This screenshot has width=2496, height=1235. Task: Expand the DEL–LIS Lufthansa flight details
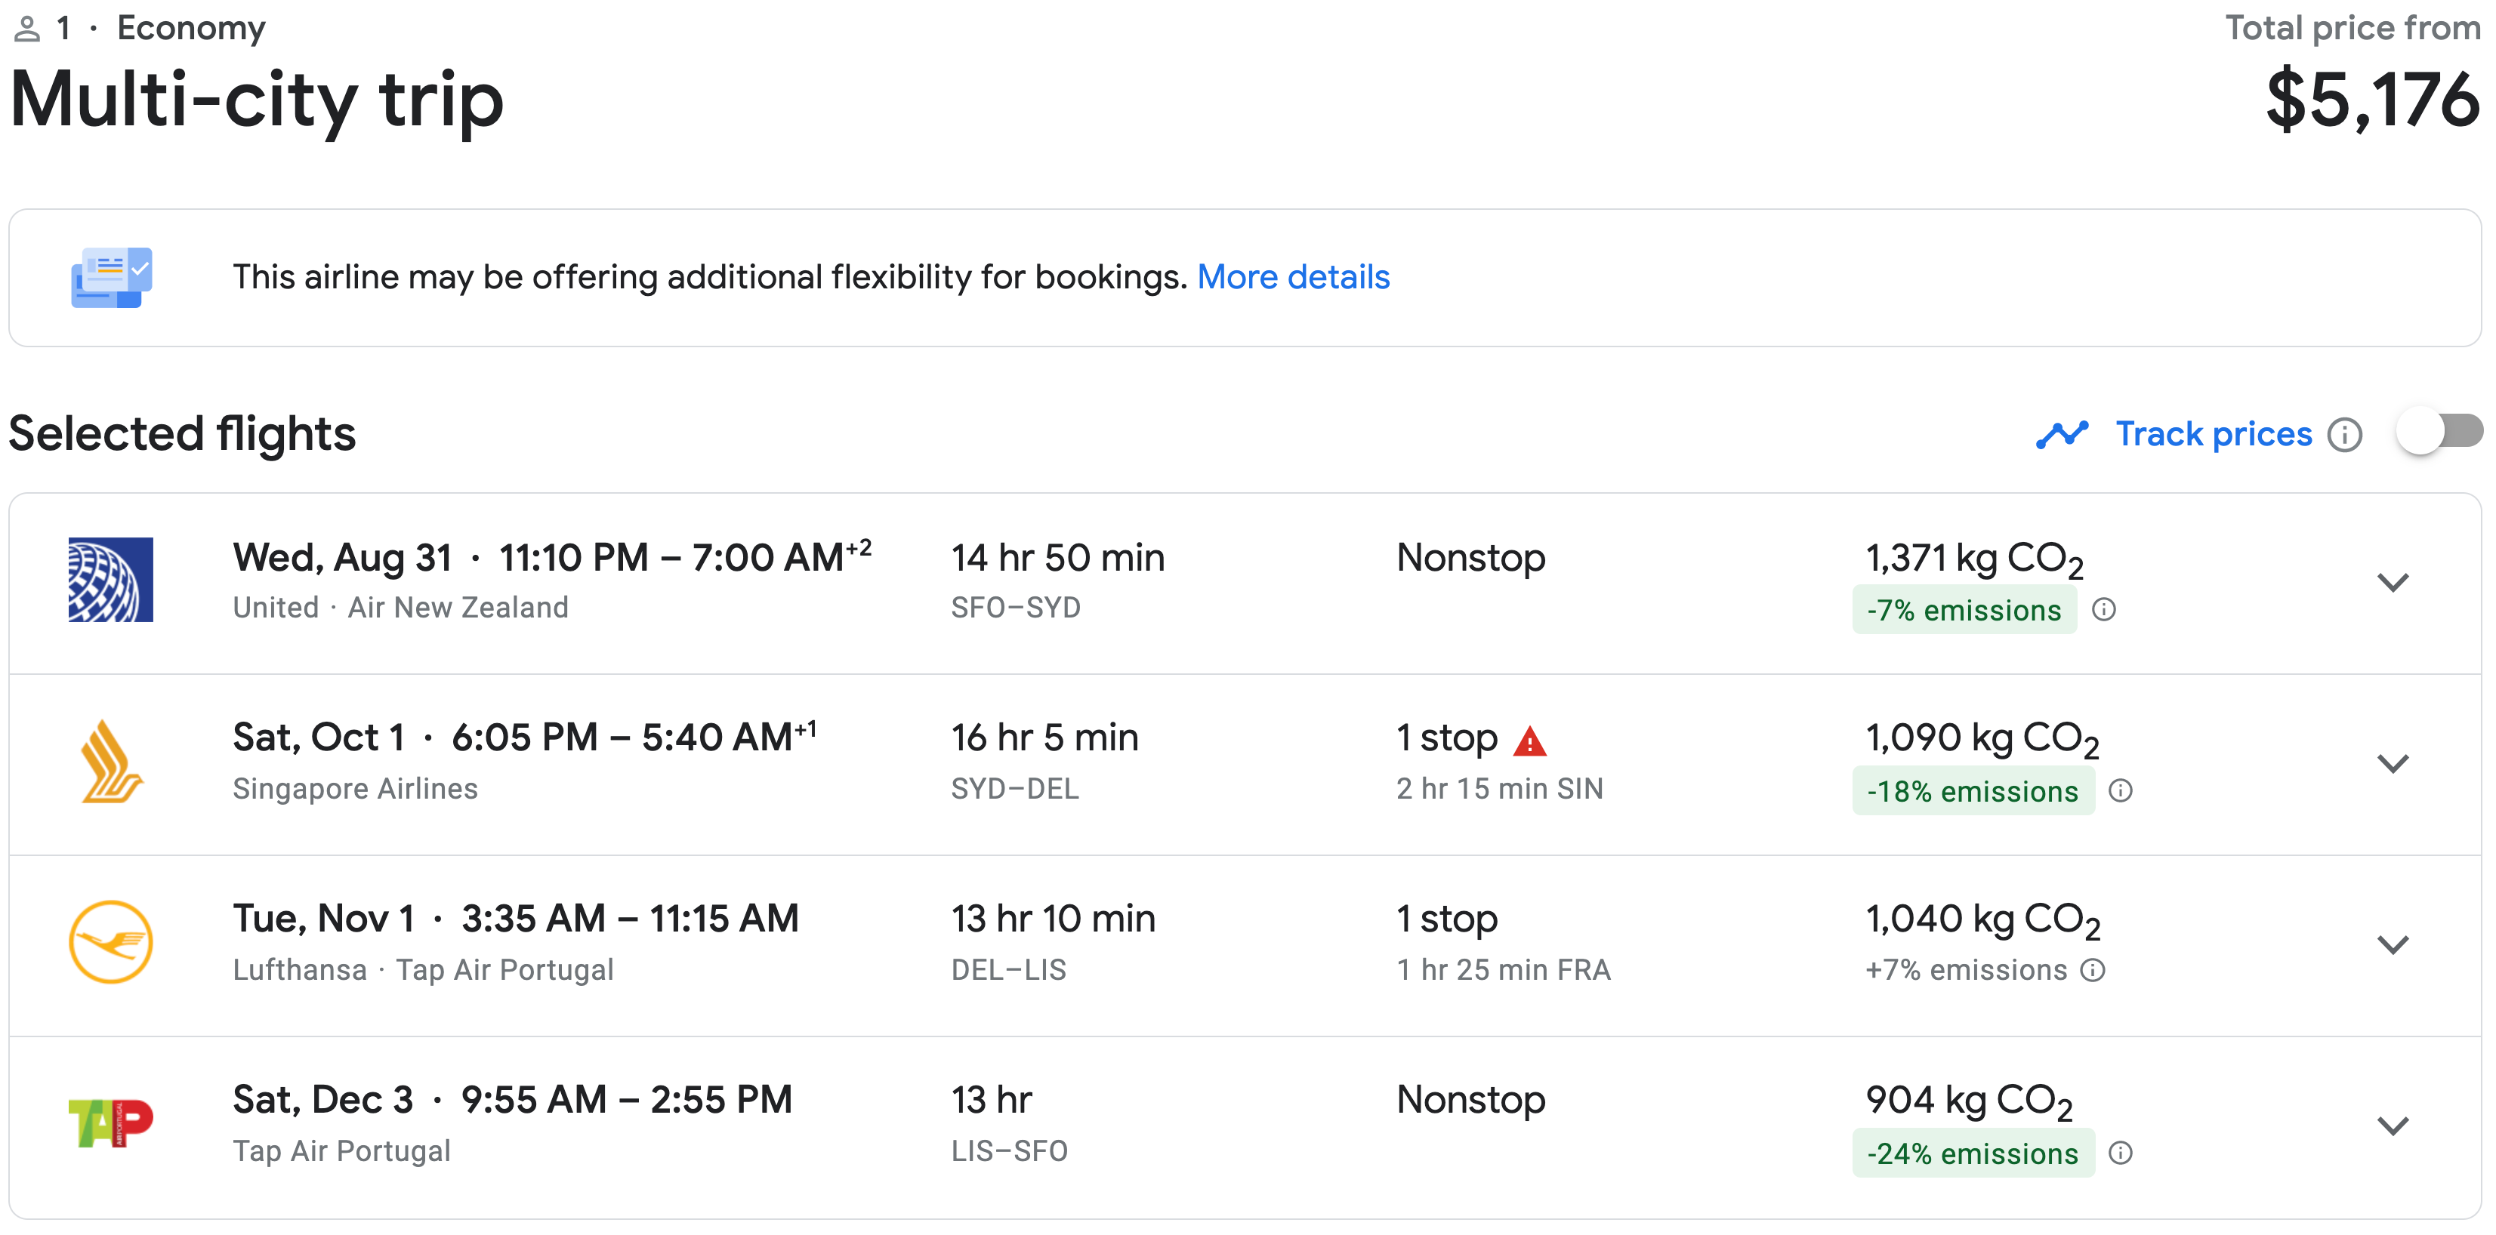pos(2393,944)
